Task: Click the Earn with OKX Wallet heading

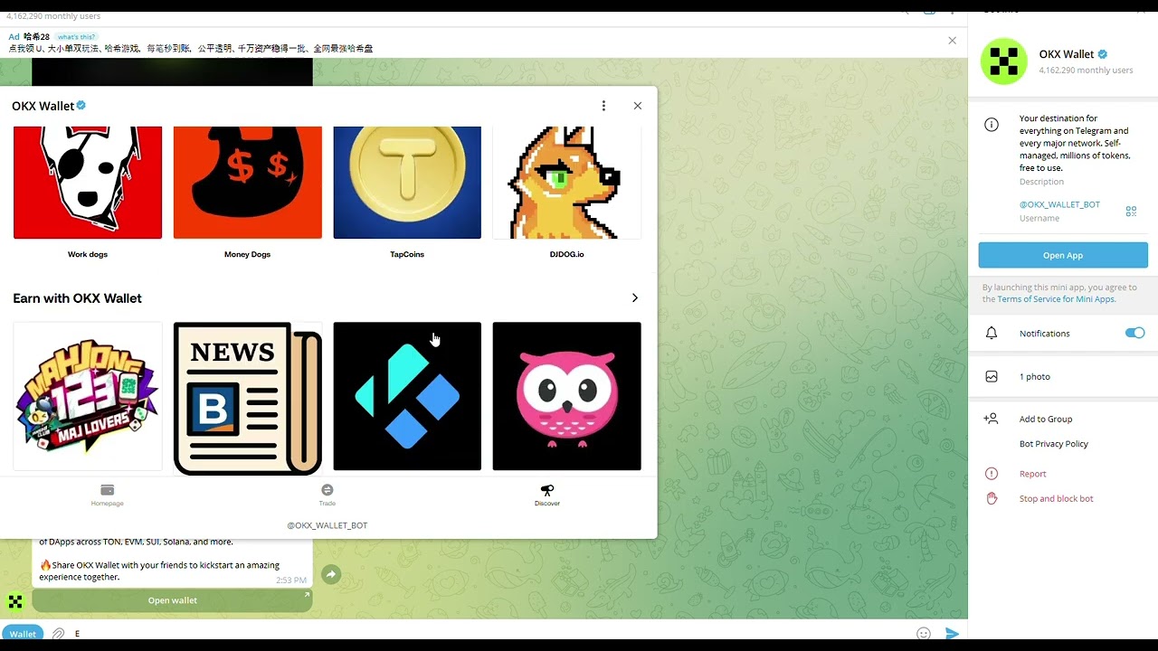Action: point(78,298)
